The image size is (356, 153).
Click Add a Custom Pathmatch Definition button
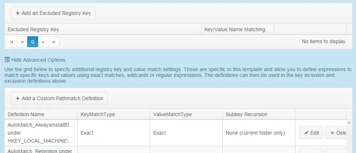(x=59, y=98)
